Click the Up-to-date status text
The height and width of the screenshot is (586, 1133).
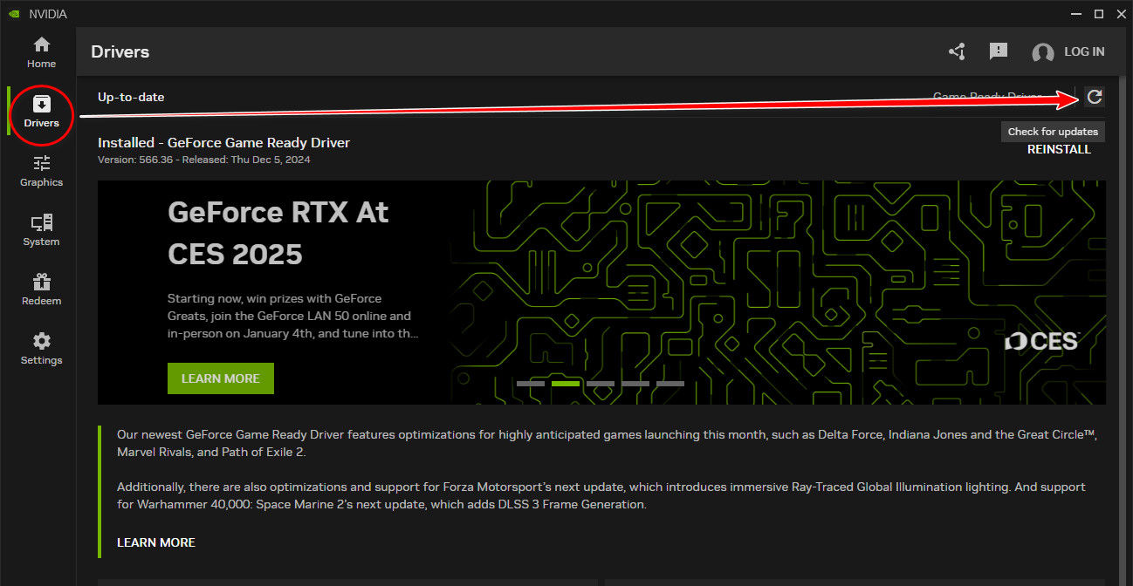(131, 97)
